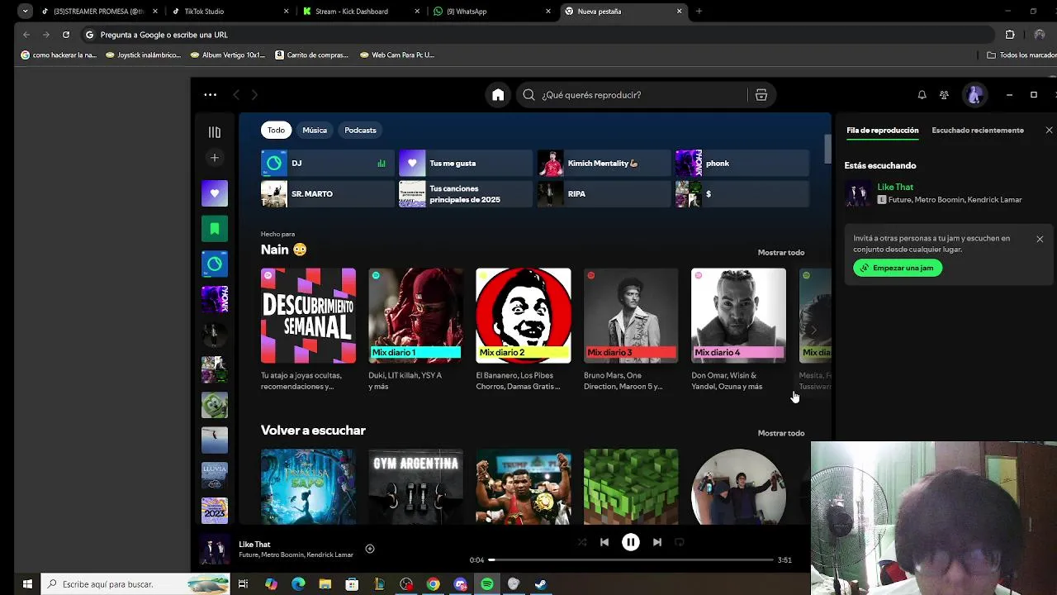
Task: Click Mostrar todo for Volver a escuchar
Action: tap(781, 433)
